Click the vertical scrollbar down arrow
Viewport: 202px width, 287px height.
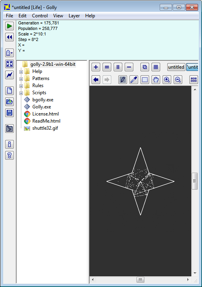pyautogui.click(x=195, y=273)
